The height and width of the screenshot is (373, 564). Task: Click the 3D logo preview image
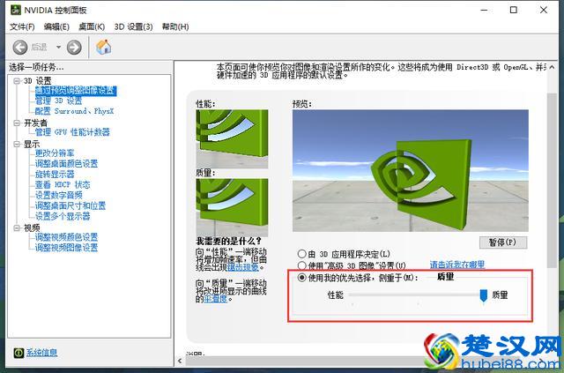[411, 171]
